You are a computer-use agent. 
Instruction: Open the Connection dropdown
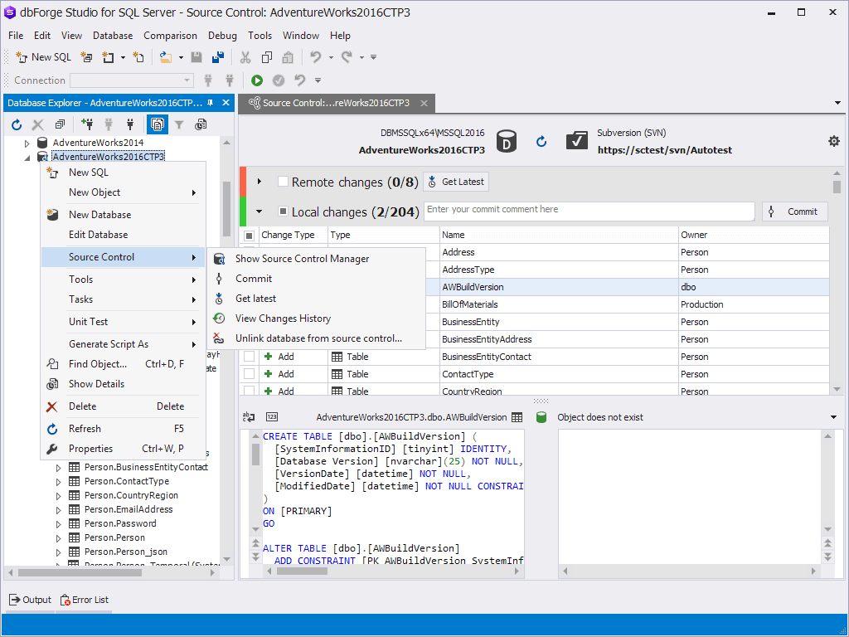point(132,80)
